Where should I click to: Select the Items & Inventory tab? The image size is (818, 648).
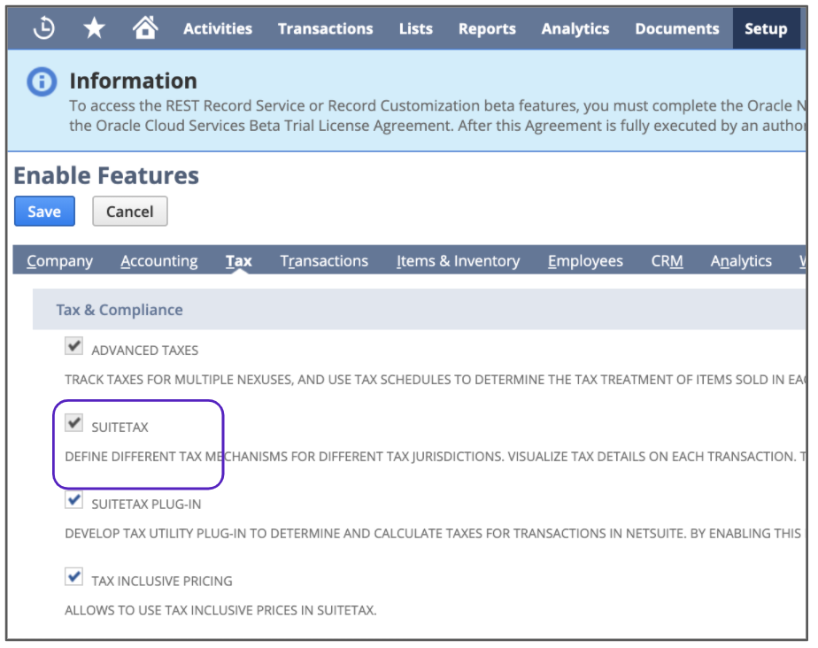point(458,261)
